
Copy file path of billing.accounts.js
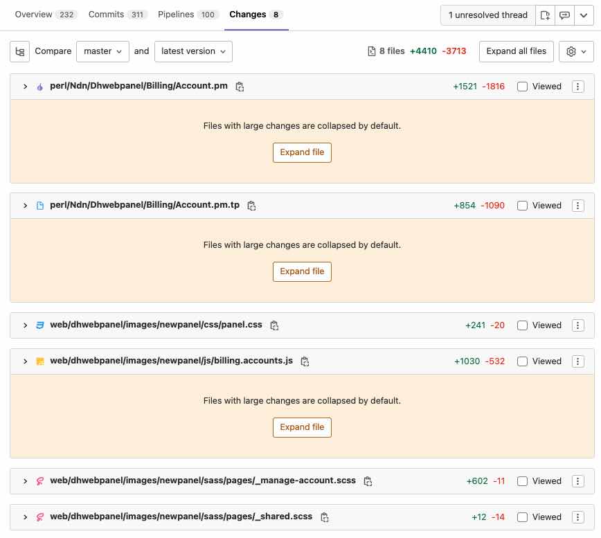pos(305,361)
